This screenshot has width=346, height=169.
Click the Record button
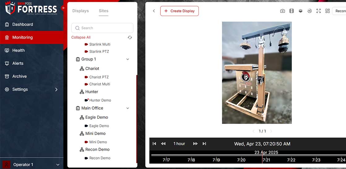(x=339, y=11)
